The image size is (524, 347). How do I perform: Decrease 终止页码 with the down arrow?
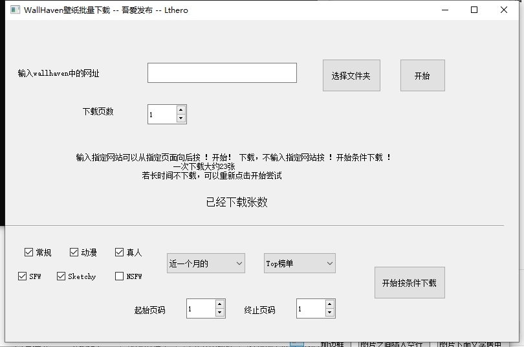[x=329, y=313]
